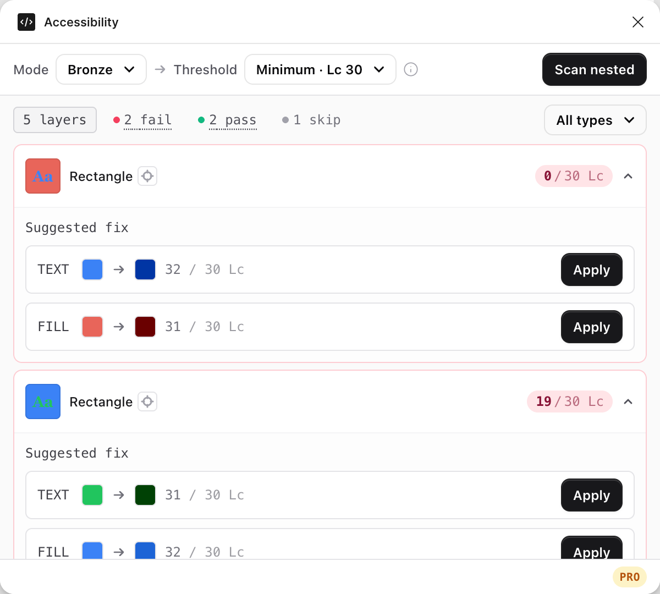
Task: Select the 5 layers filter
Action: click(x=55, y=120)
